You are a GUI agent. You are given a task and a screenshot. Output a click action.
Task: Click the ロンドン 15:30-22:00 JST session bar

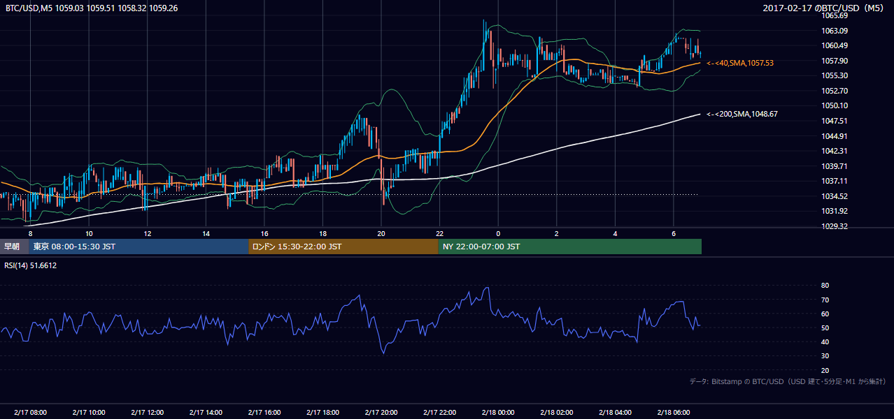tap(343, 247)
